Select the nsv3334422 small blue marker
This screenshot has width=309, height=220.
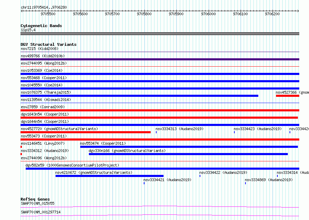pos(200,176)
